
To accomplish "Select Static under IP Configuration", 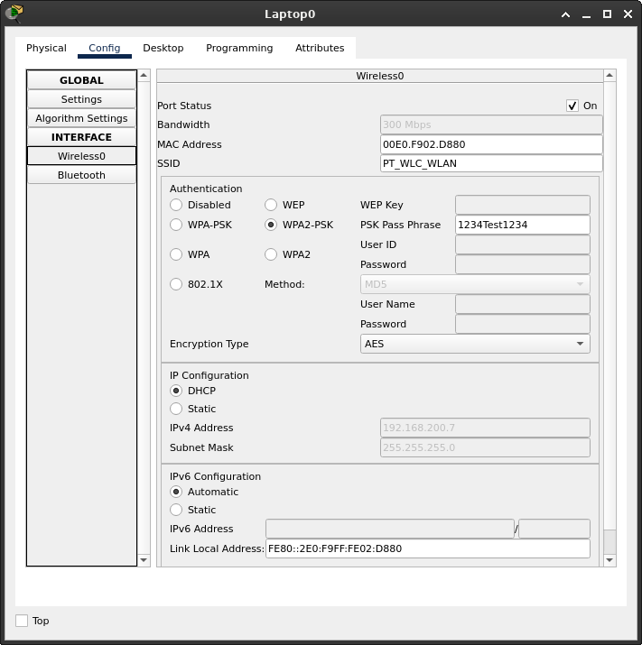I will 176,409.
